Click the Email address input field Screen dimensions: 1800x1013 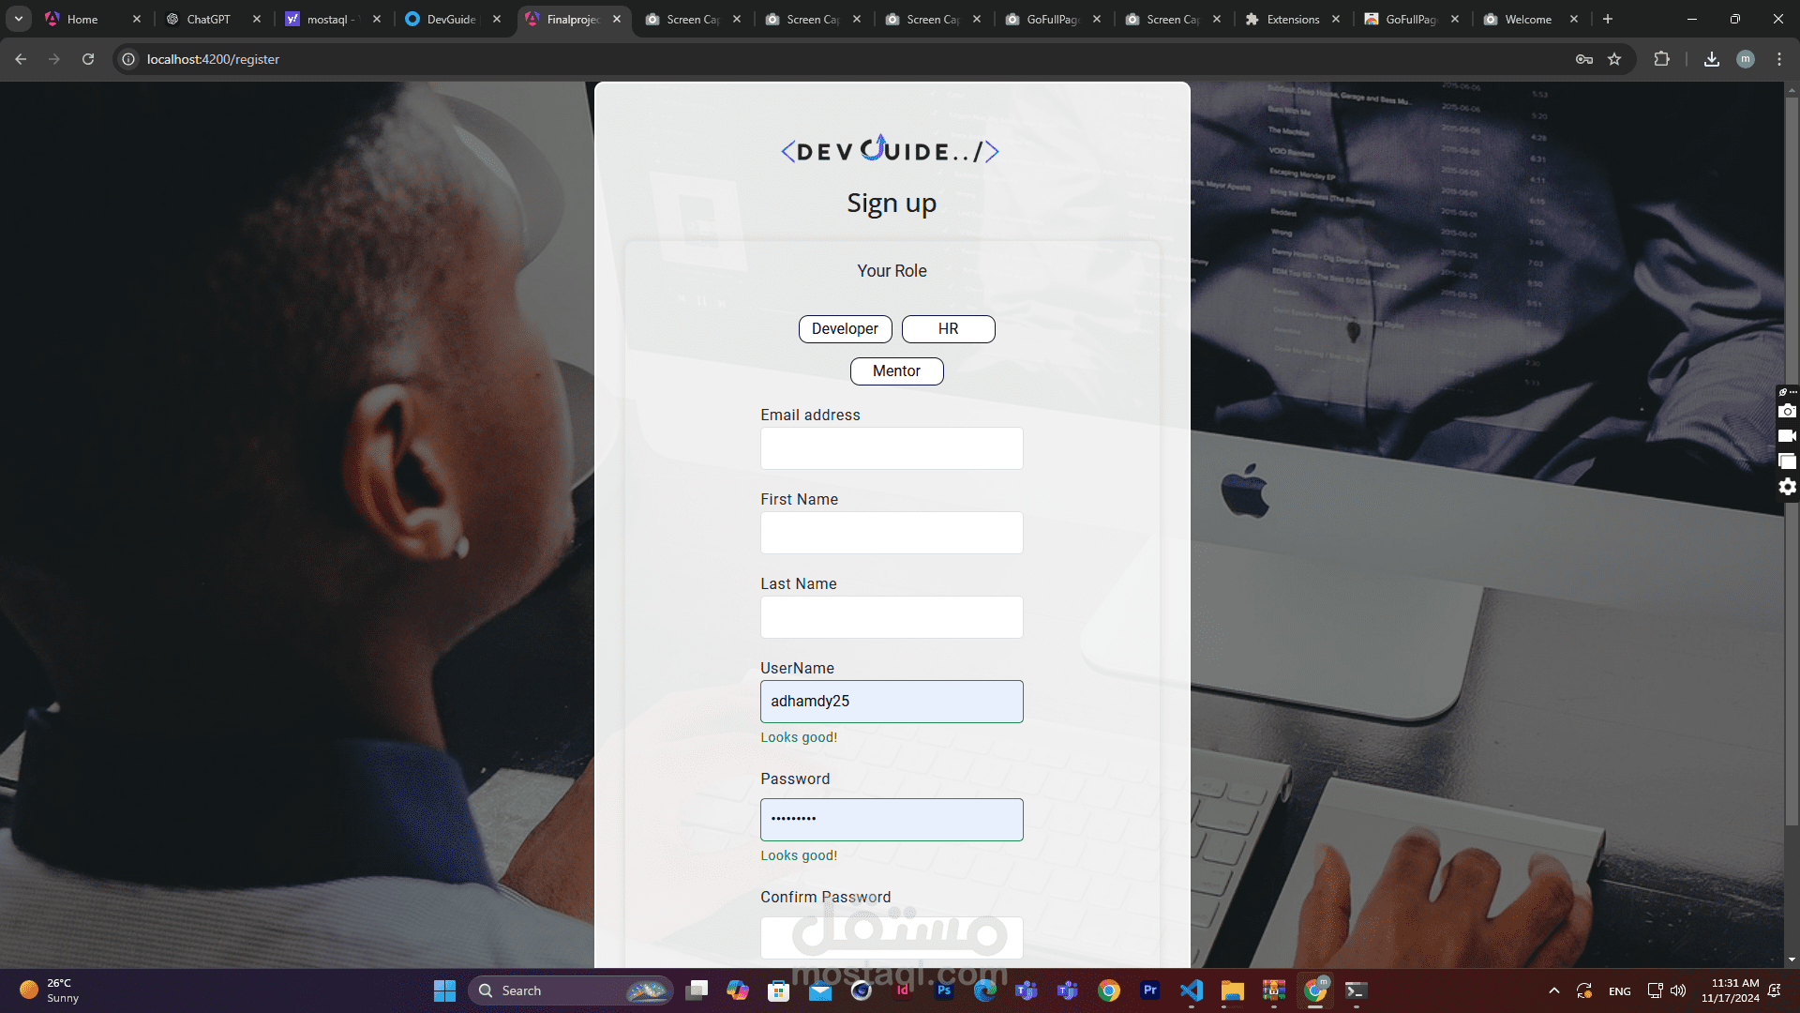tap(892, 448)
